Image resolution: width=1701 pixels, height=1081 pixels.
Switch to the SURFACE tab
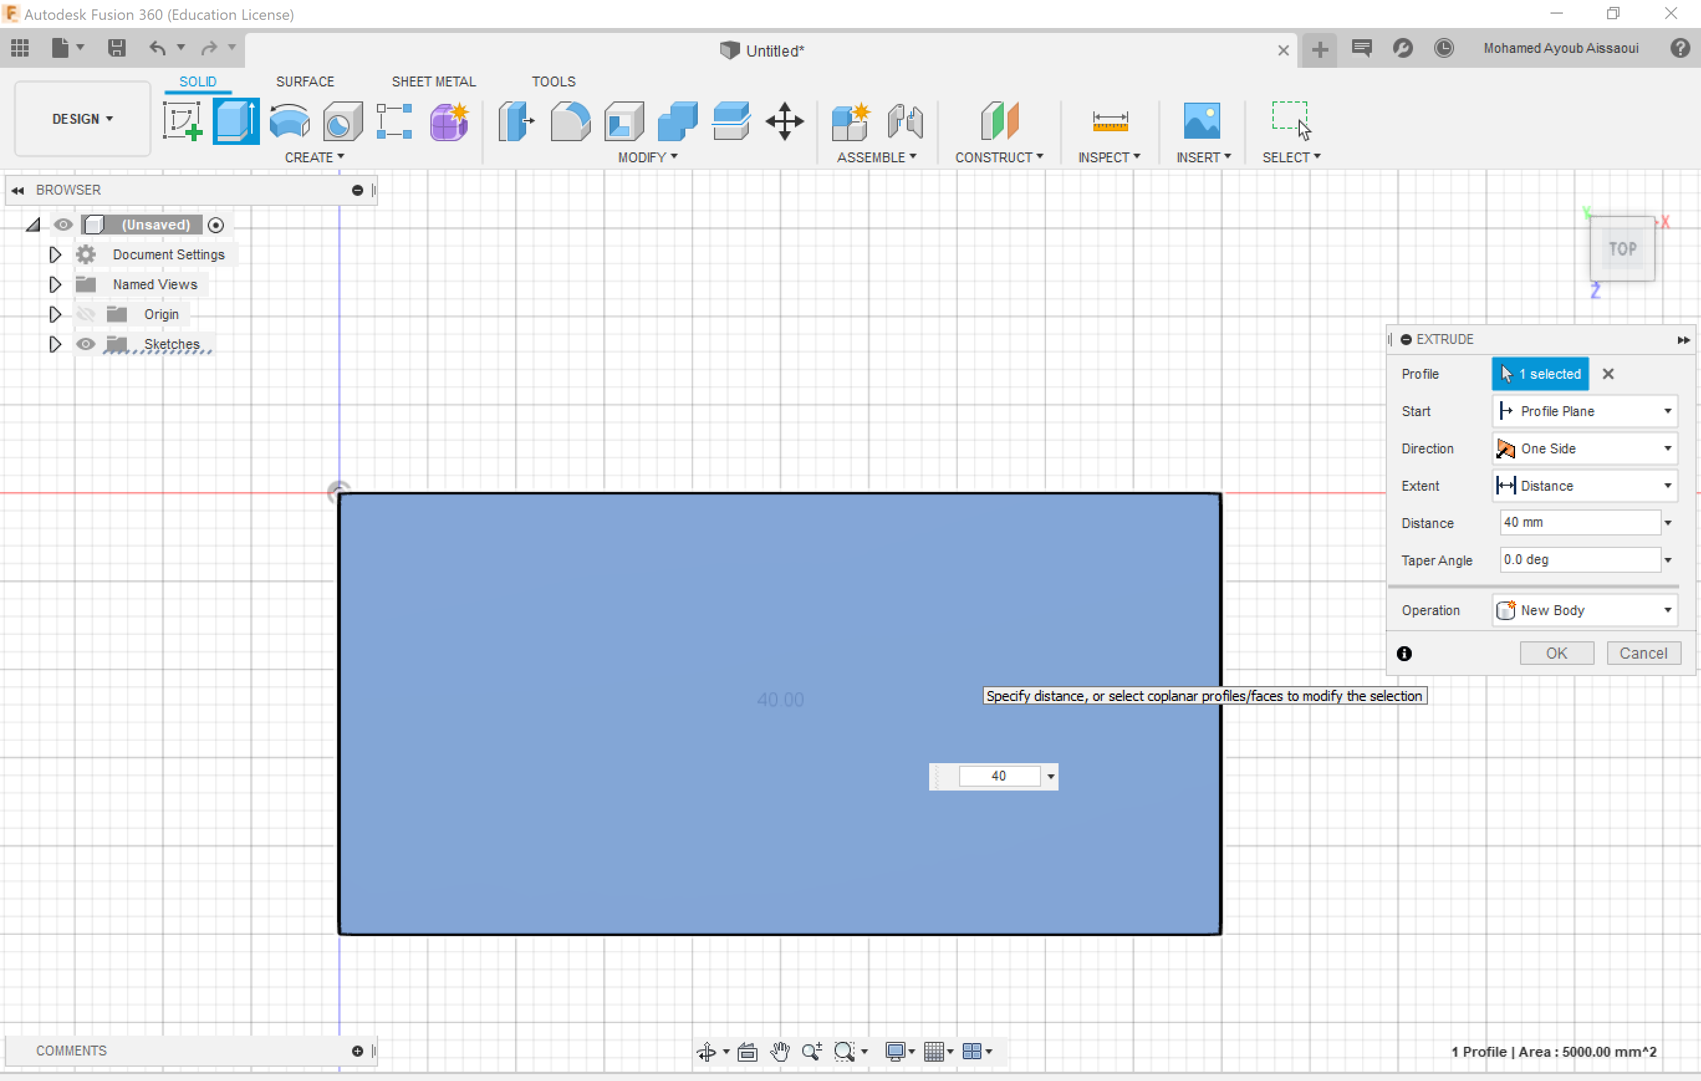coord(305,81)
